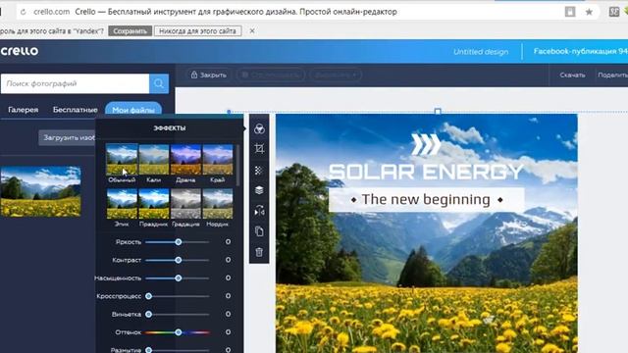
Task: Open the Transparency tool icon
Action: coord(259,171)
